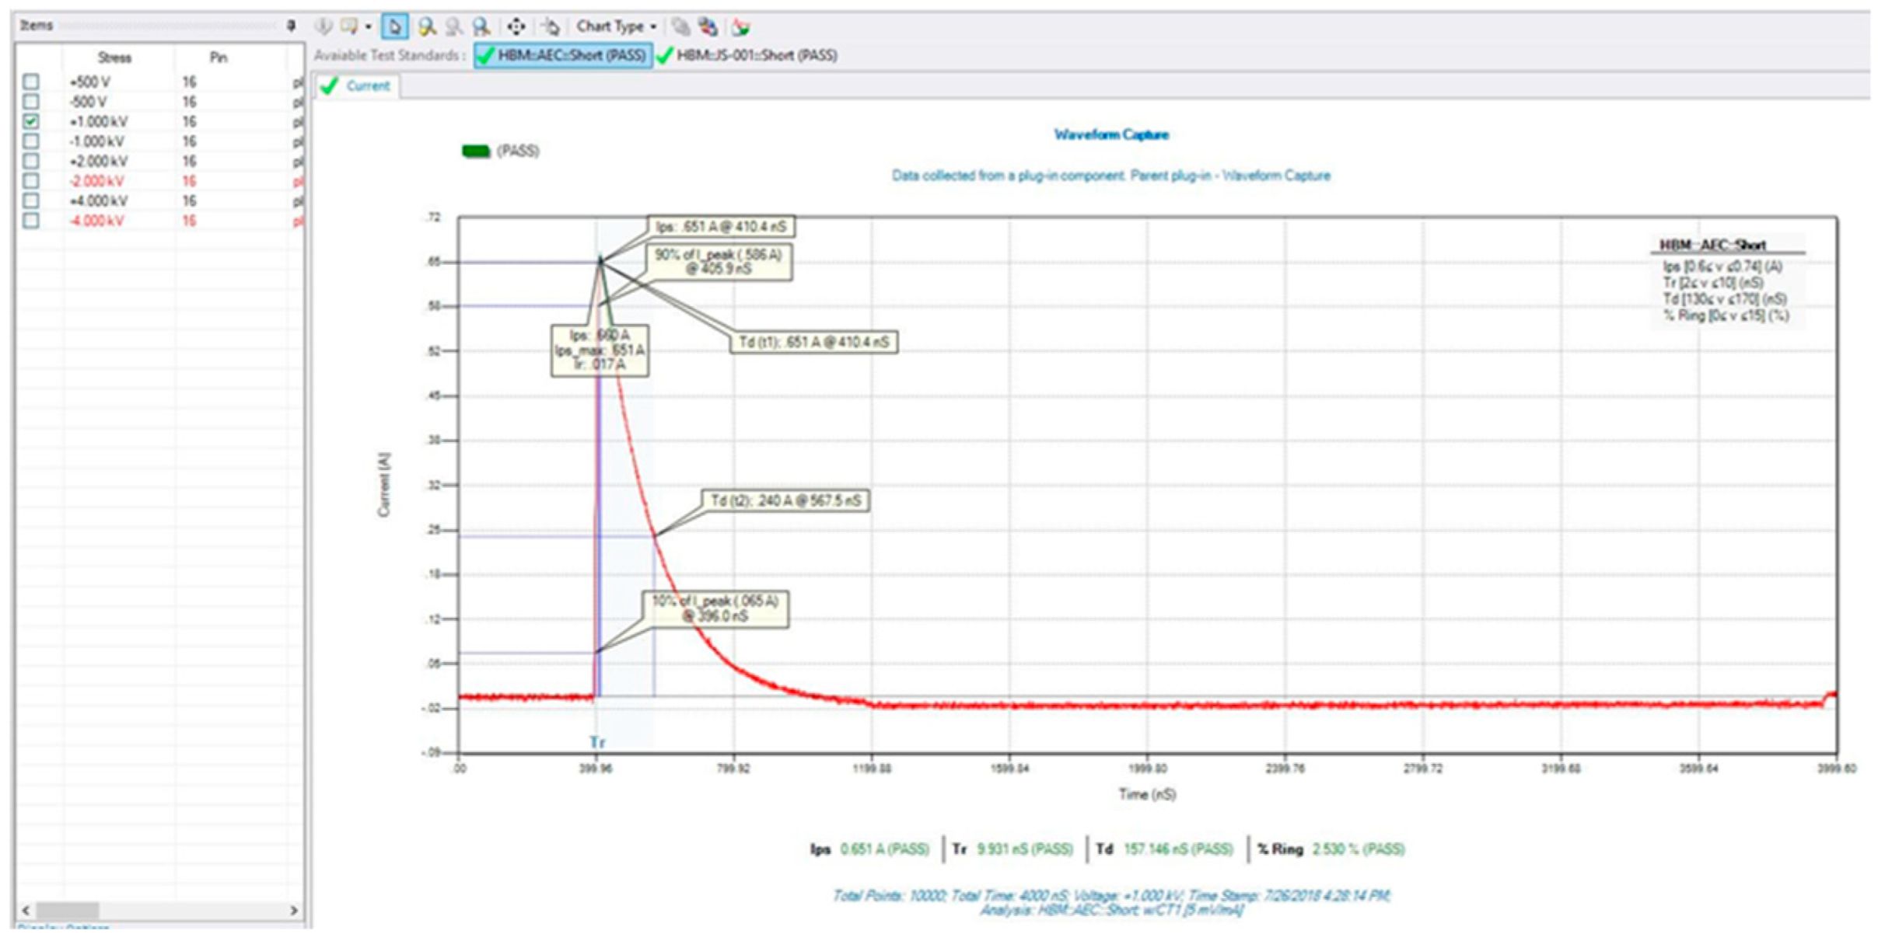The width and height of the screenshot is (1878, 941).
Task: Click the first magnifier zoom icon
Action: pyautogui.click(x=426, y=27)
